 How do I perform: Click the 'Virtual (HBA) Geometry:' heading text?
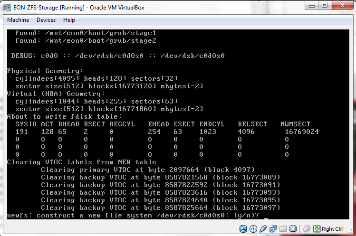[56, 94]
